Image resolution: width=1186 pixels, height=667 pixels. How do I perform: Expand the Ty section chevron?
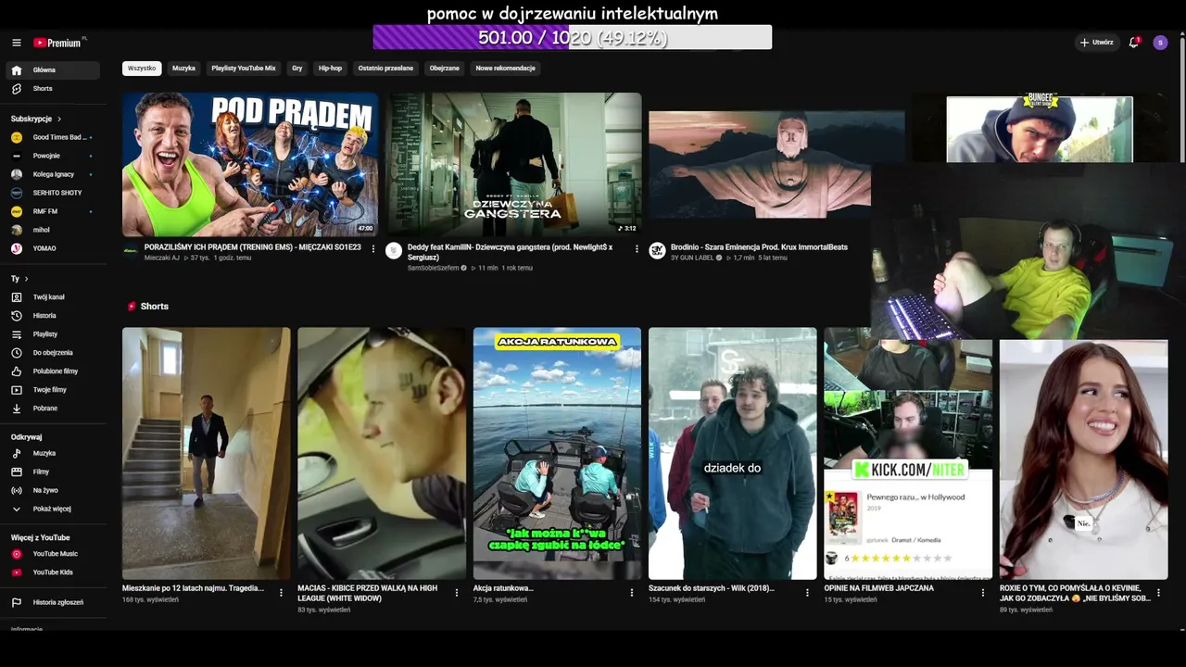point(26,279)
